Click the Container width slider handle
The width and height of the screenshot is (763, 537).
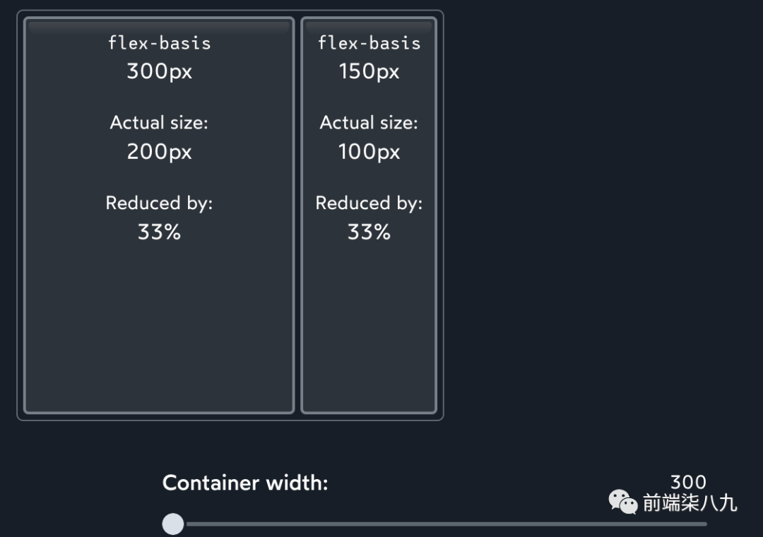173,524
